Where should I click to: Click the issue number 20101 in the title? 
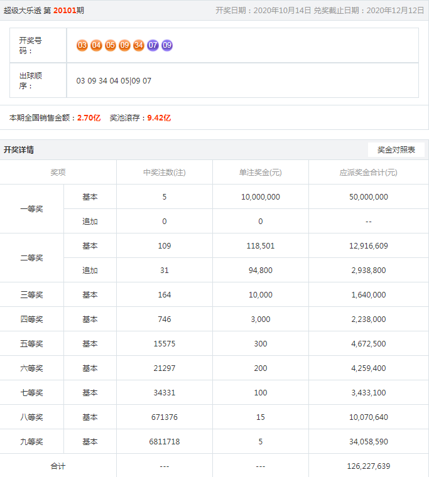tap(65, 11)
